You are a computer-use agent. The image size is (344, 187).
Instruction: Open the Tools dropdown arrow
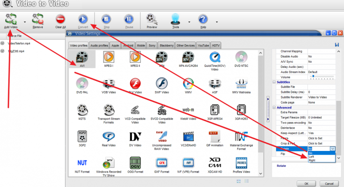(189, 22)
